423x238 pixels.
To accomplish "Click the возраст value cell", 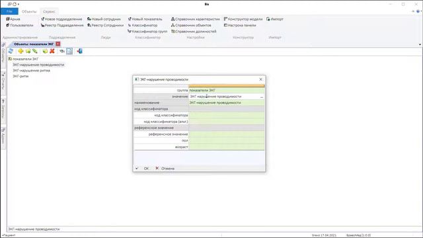I will point(227,147).
